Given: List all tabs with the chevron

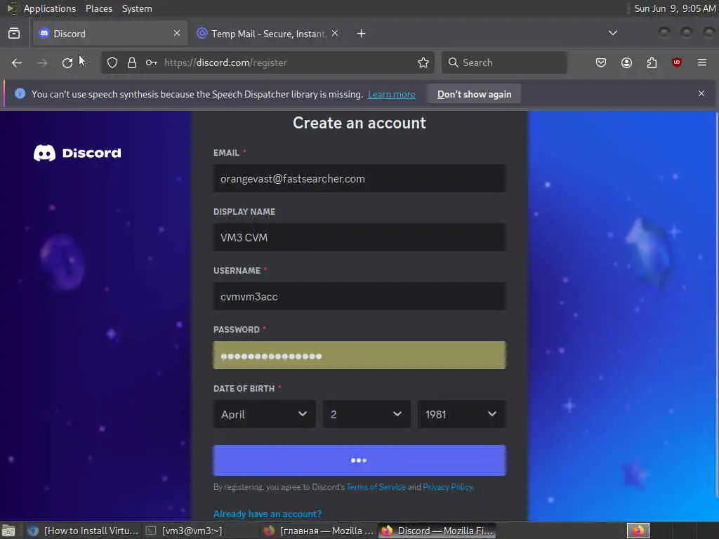Looking at the screenshot, I should click(612, 33).
